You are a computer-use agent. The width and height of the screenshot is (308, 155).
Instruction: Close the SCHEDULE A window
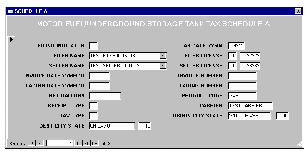tap(298, 11)
